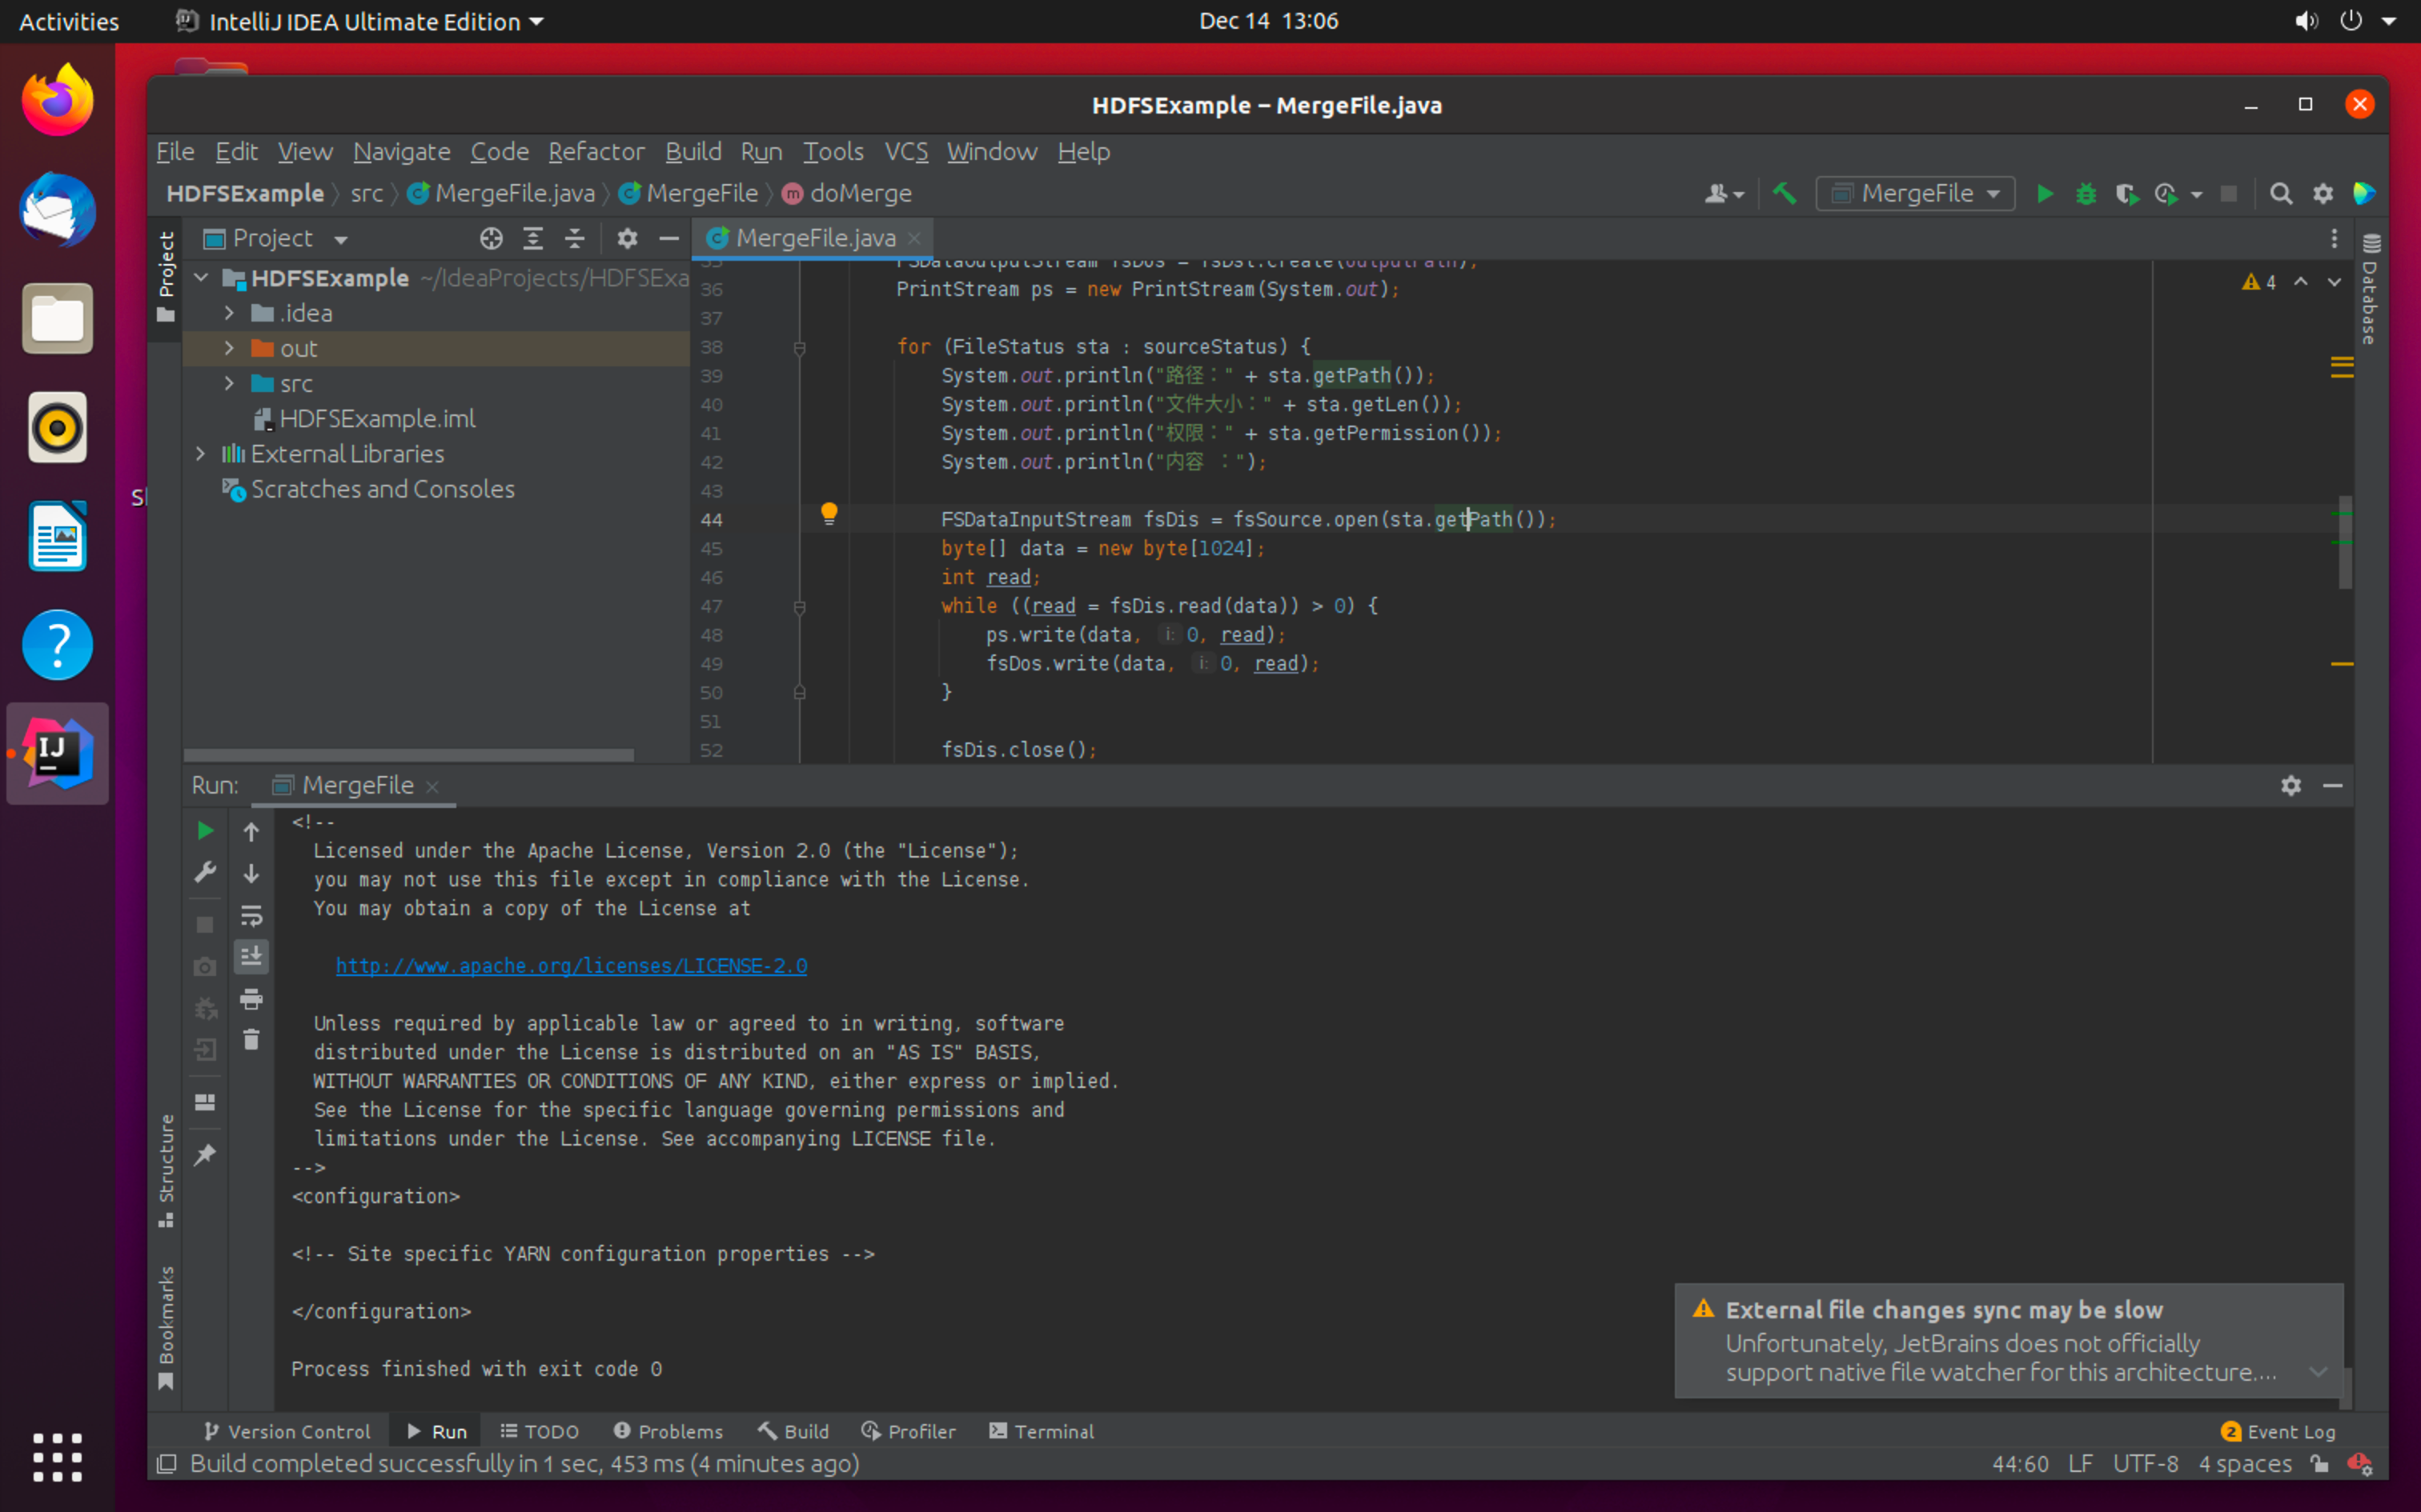
Task: Open the Run panel settings gear
Action: (2291, 786)
